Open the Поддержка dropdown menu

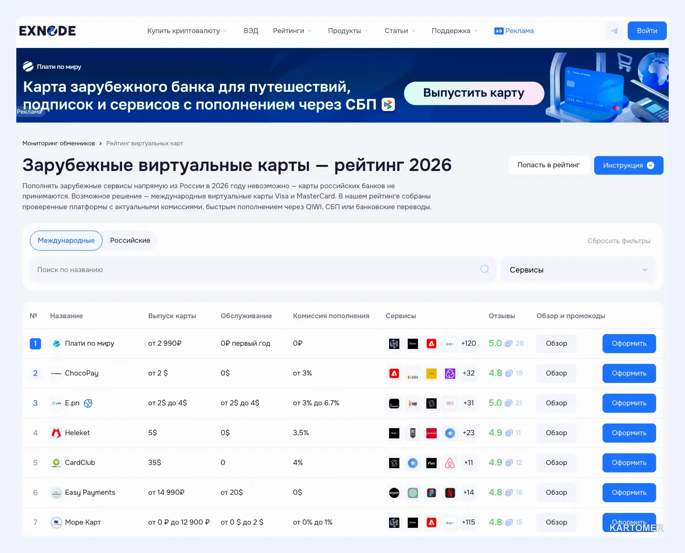[455, 31]
